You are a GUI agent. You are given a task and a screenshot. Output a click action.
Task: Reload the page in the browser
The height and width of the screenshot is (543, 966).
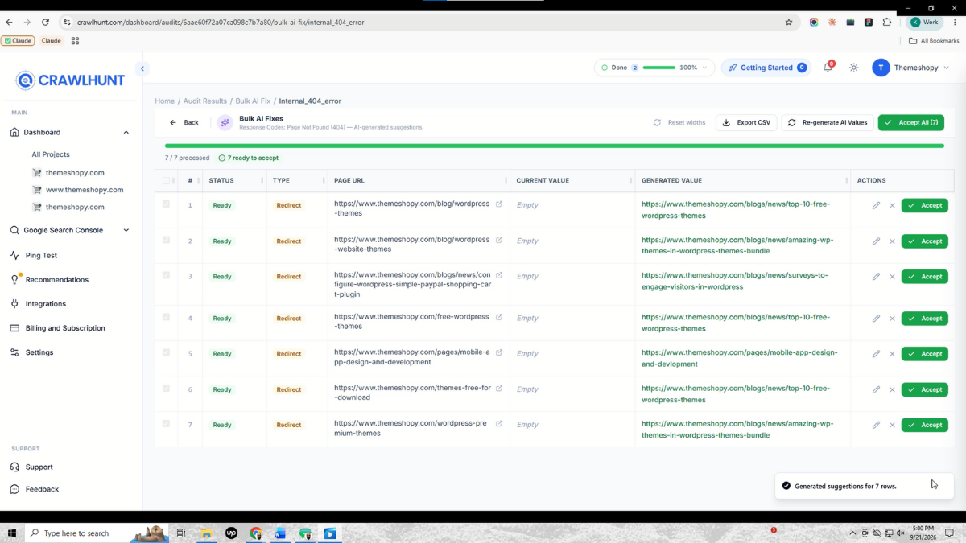45,22
